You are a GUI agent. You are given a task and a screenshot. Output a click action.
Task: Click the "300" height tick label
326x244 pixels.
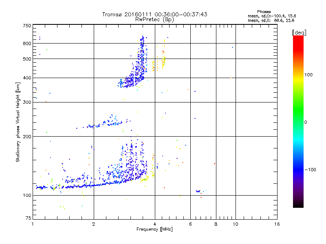27,102
